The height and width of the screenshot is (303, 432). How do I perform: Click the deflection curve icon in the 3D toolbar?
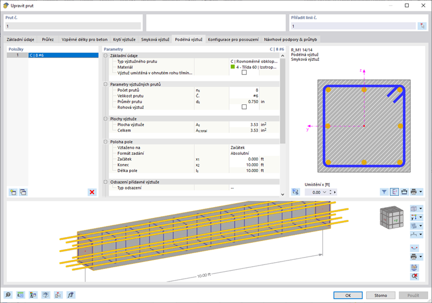(x=414, y=248)
